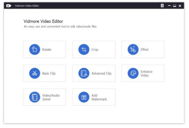The image size is (189, 128).
Task: Click the Advanced Clip icon
Action: coord(84,73)
